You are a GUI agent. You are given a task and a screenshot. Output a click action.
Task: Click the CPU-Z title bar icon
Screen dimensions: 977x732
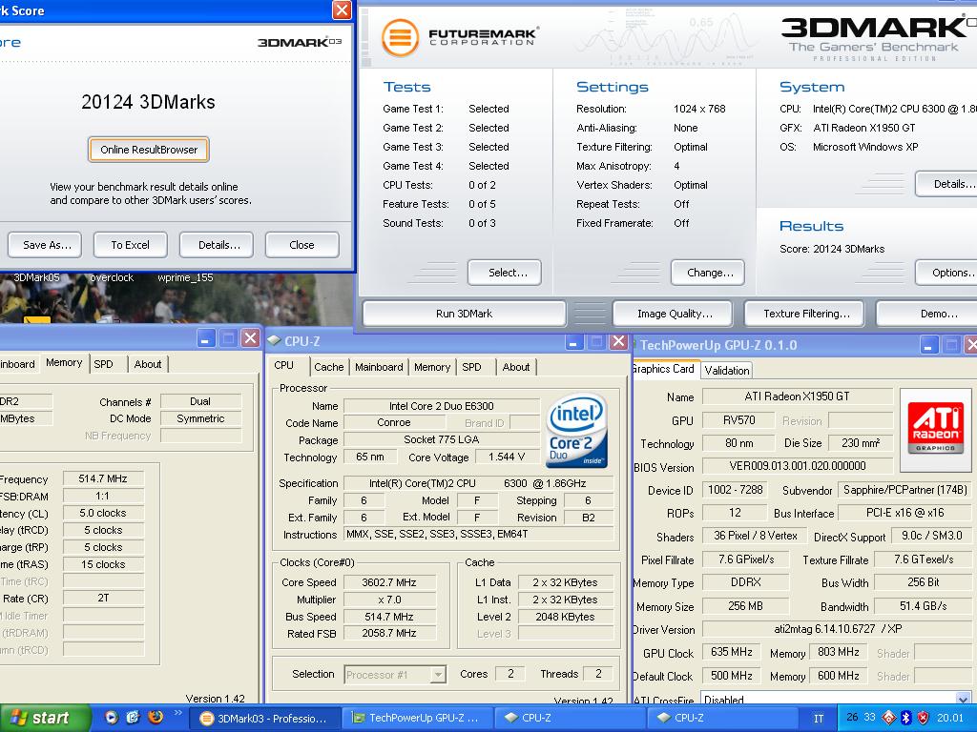pos(274,340)
